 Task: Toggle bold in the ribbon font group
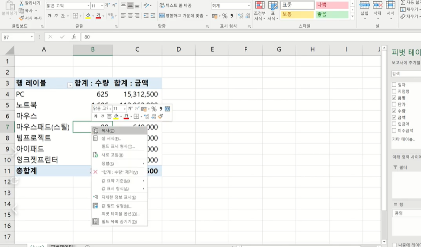pos(50,16)
